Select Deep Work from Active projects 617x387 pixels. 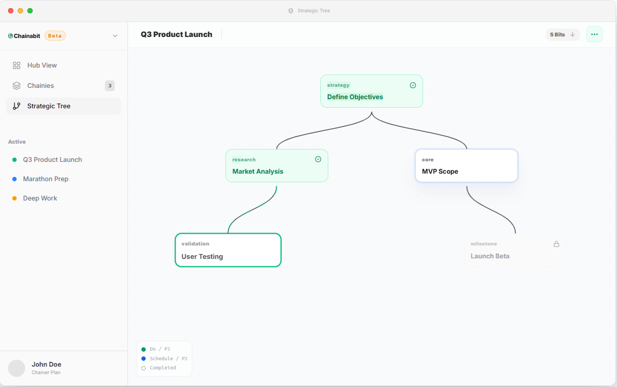click(x=40, y=198)
